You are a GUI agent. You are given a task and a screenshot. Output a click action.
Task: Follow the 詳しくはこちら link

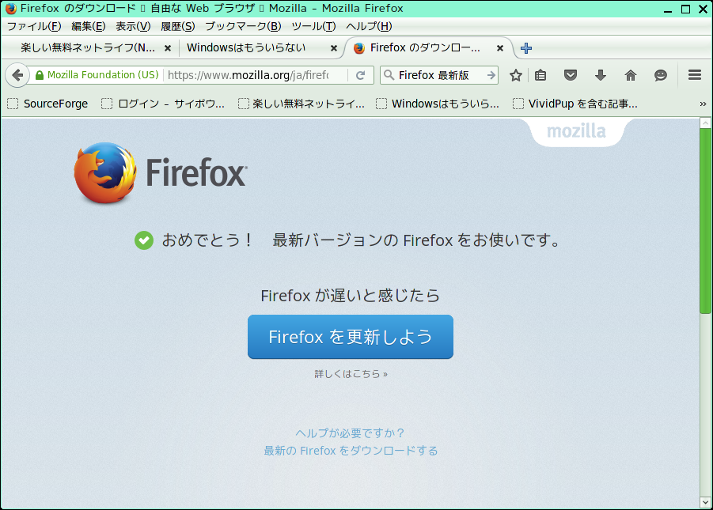[x=351, y=374]
